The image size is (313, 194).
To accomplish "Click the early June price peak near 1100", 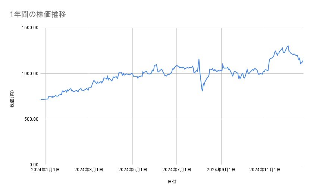I will click(x=157, y=64).
